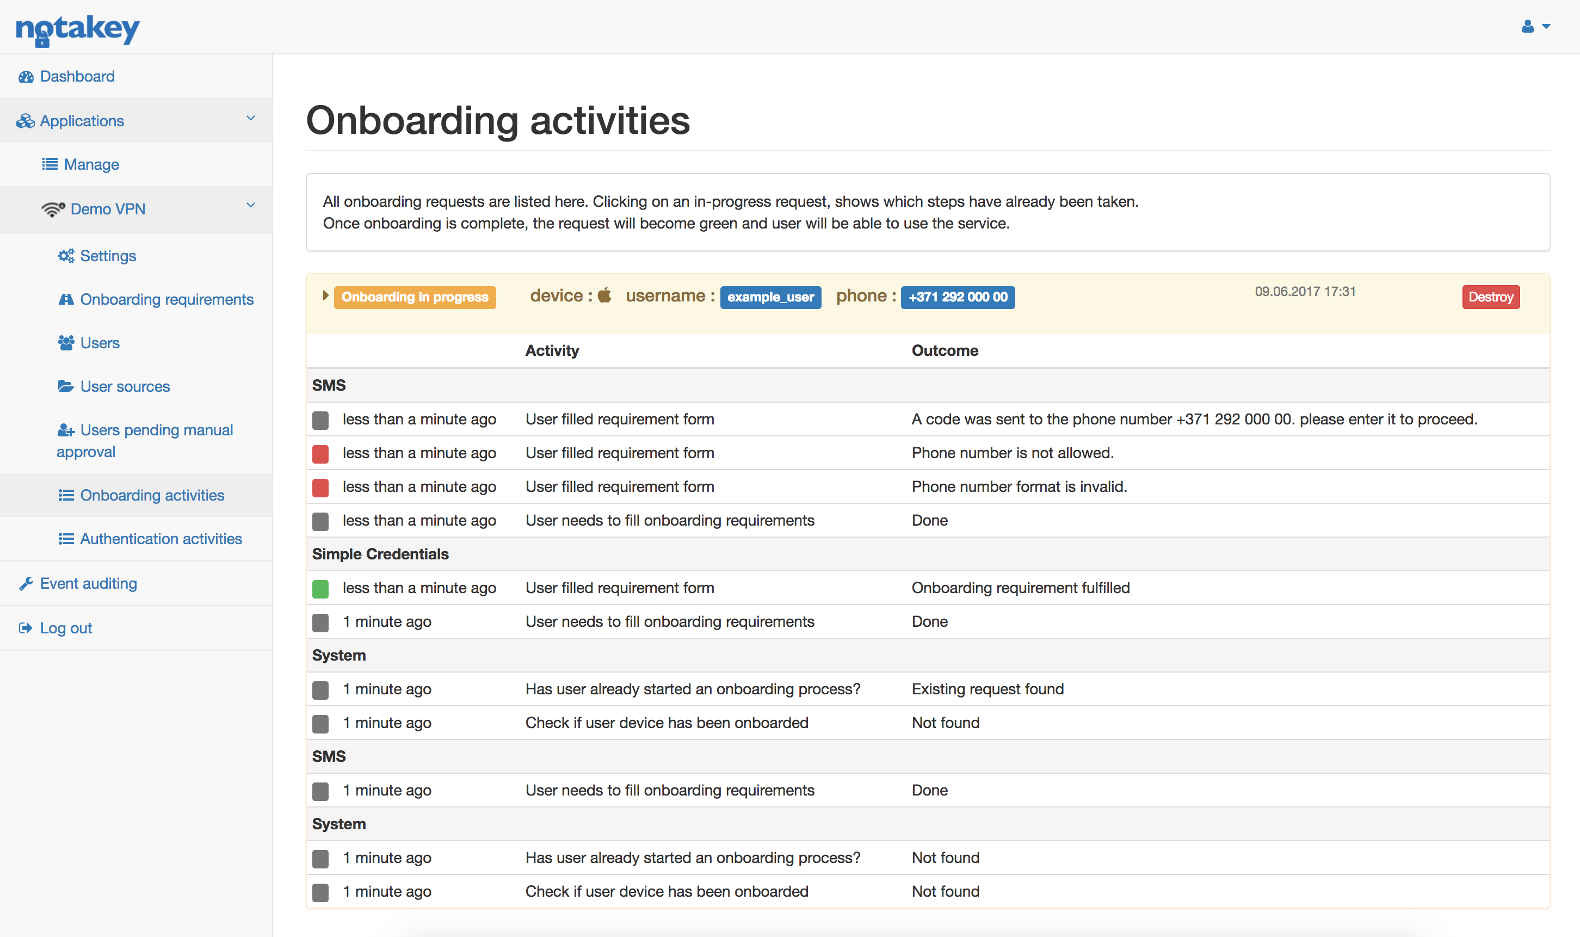Click the Manage list icon
Image resolution: width=1580 pixels, height=937 pixels.
[50, 164]
